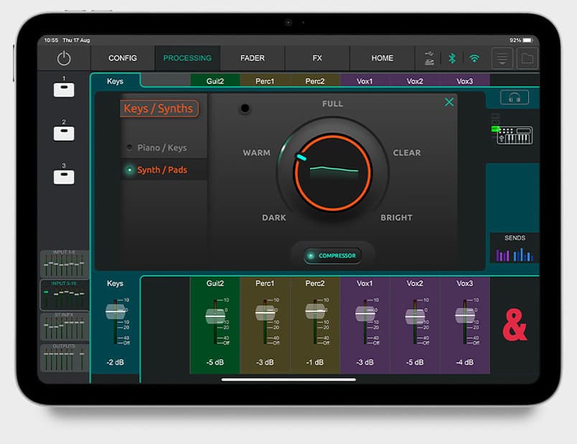Click the -2 dB Keys level value
This screenshot has width=577, height=444.
click(115, 362)
